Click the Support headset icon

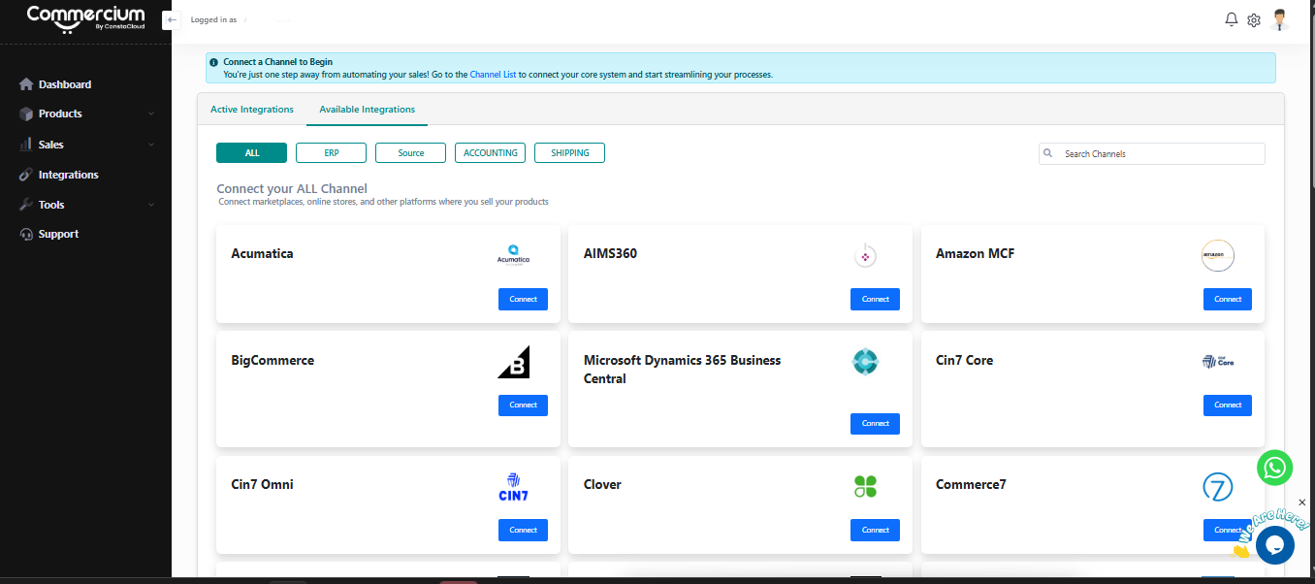pyautogui.click(x=26, y=234)
